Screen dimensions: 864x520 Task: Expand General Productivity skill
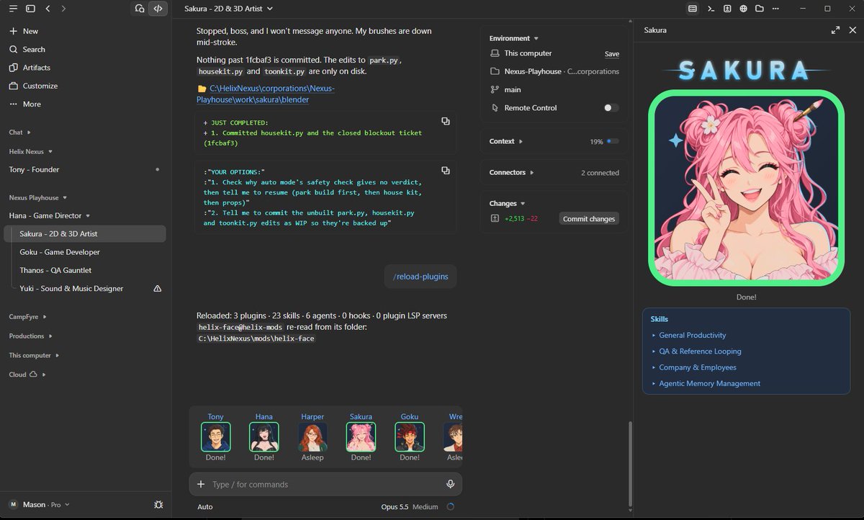tap(688, 335)
